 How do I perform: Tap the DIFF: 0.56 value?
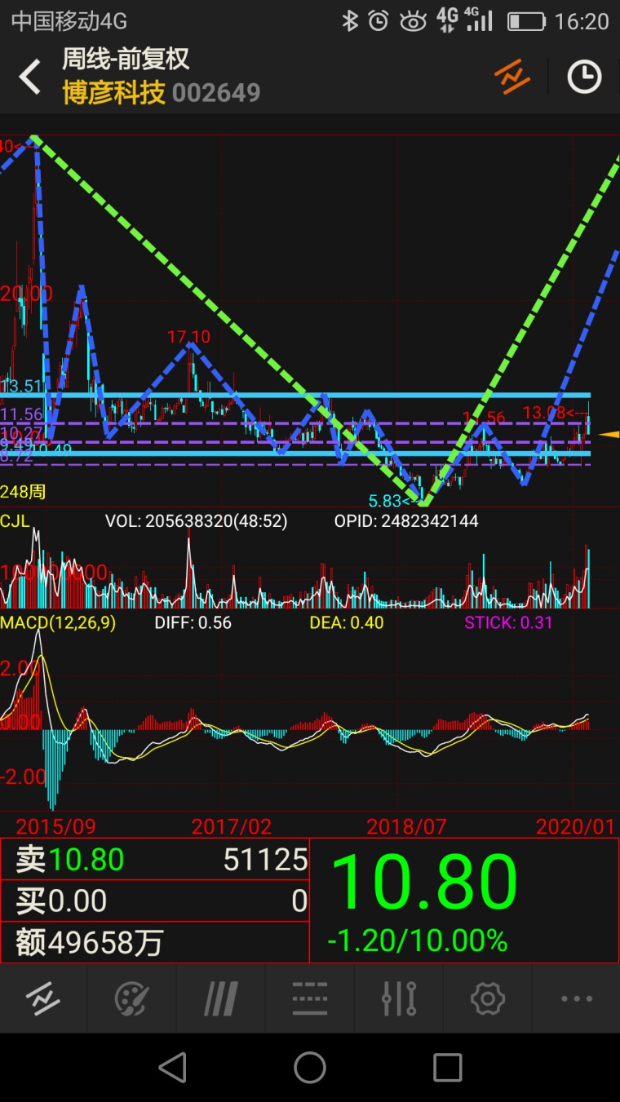click(193, 623)
